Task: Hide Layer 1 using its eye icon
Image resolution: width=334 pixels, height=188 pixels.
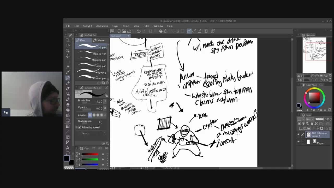Action: coord(299,135)
